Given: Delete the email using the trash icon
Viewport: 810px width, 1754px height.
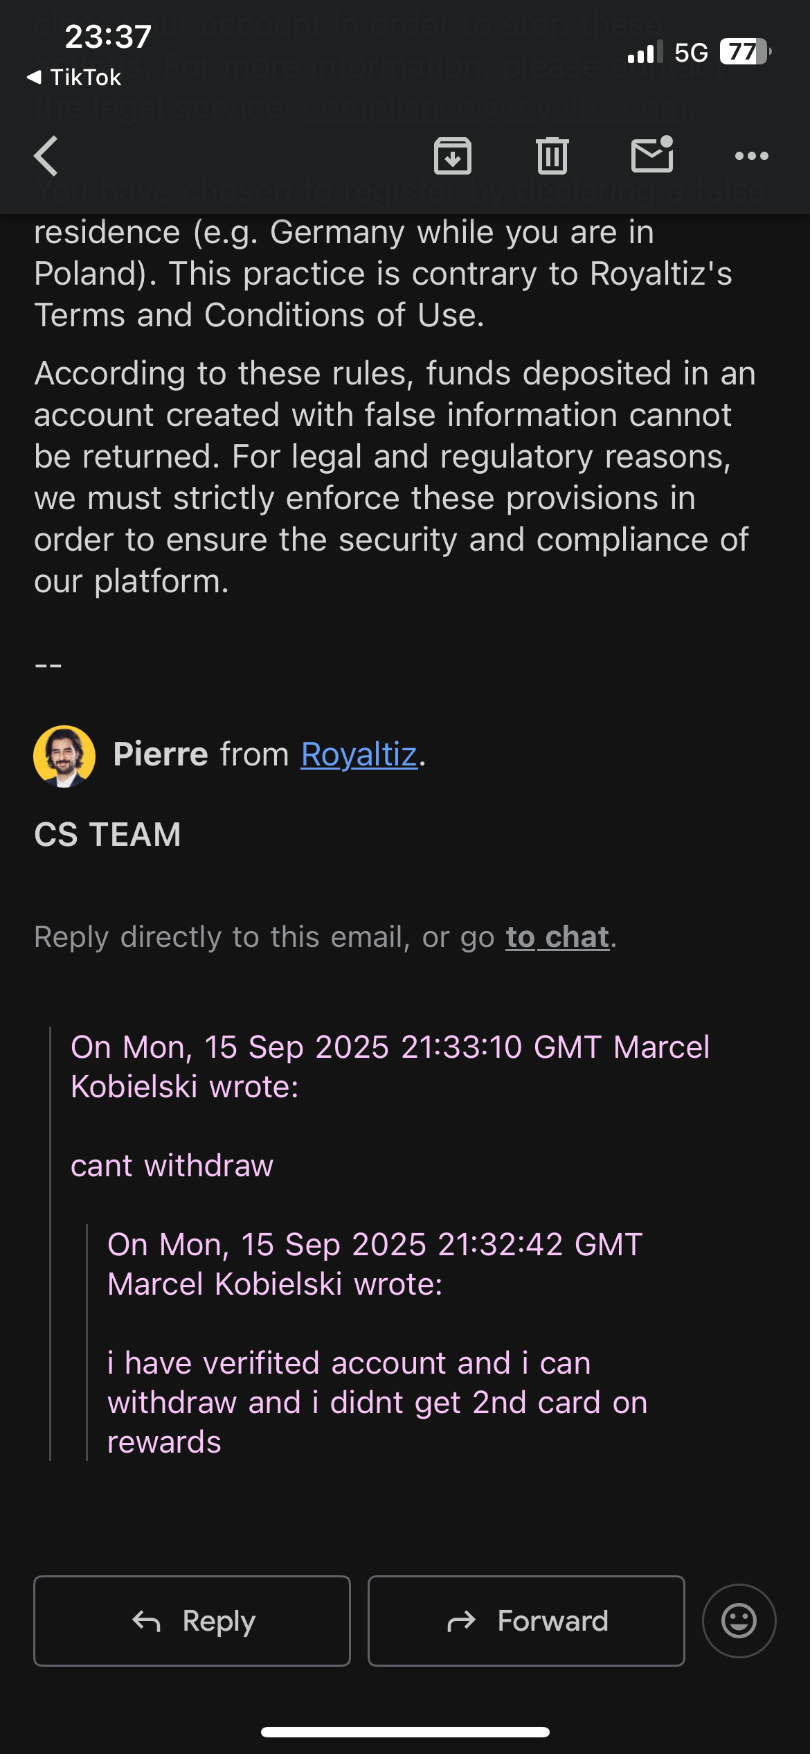Looking at the screenshot, I should [552, 156].
